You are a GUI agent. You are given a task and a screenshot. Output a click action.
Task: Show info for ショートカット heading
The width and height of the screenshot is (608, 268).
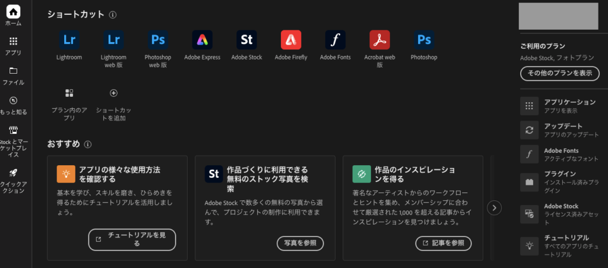pos(113,15)
